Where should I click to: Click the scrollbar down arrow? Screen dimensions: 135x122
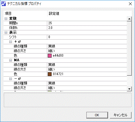point(129,89)
